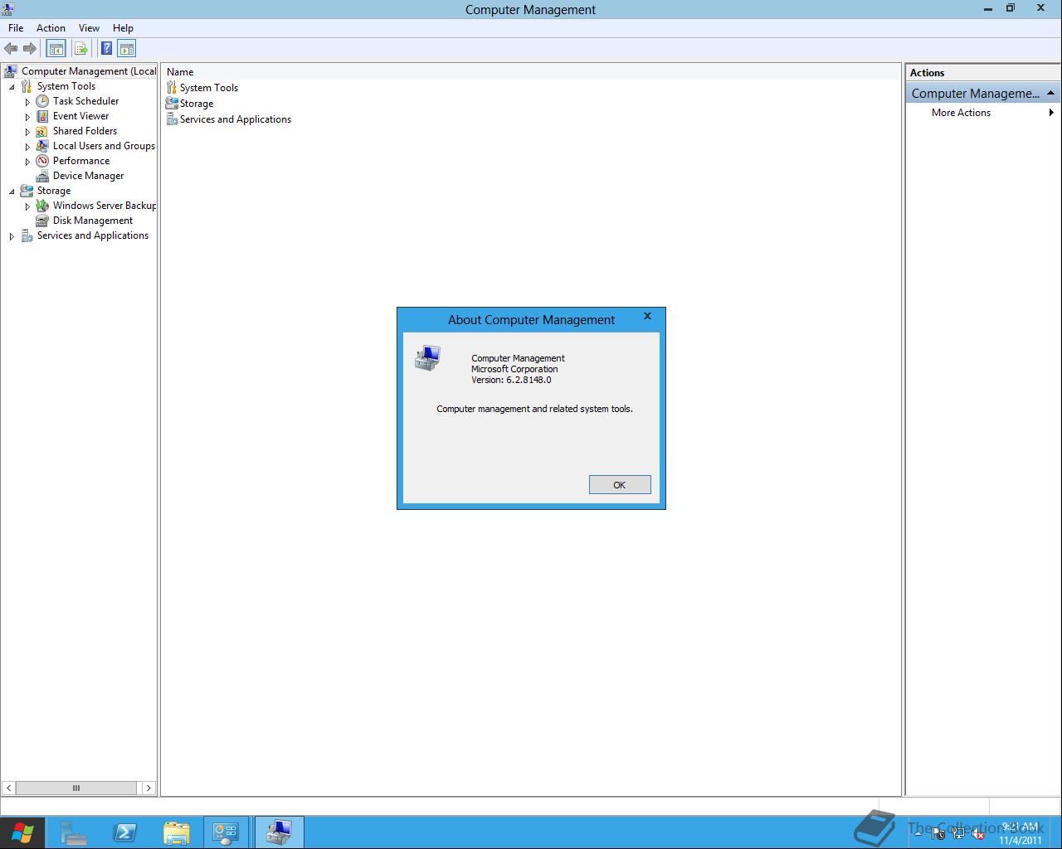Collapse the Computer Management actions section arrow

(x=1050, y=93)
